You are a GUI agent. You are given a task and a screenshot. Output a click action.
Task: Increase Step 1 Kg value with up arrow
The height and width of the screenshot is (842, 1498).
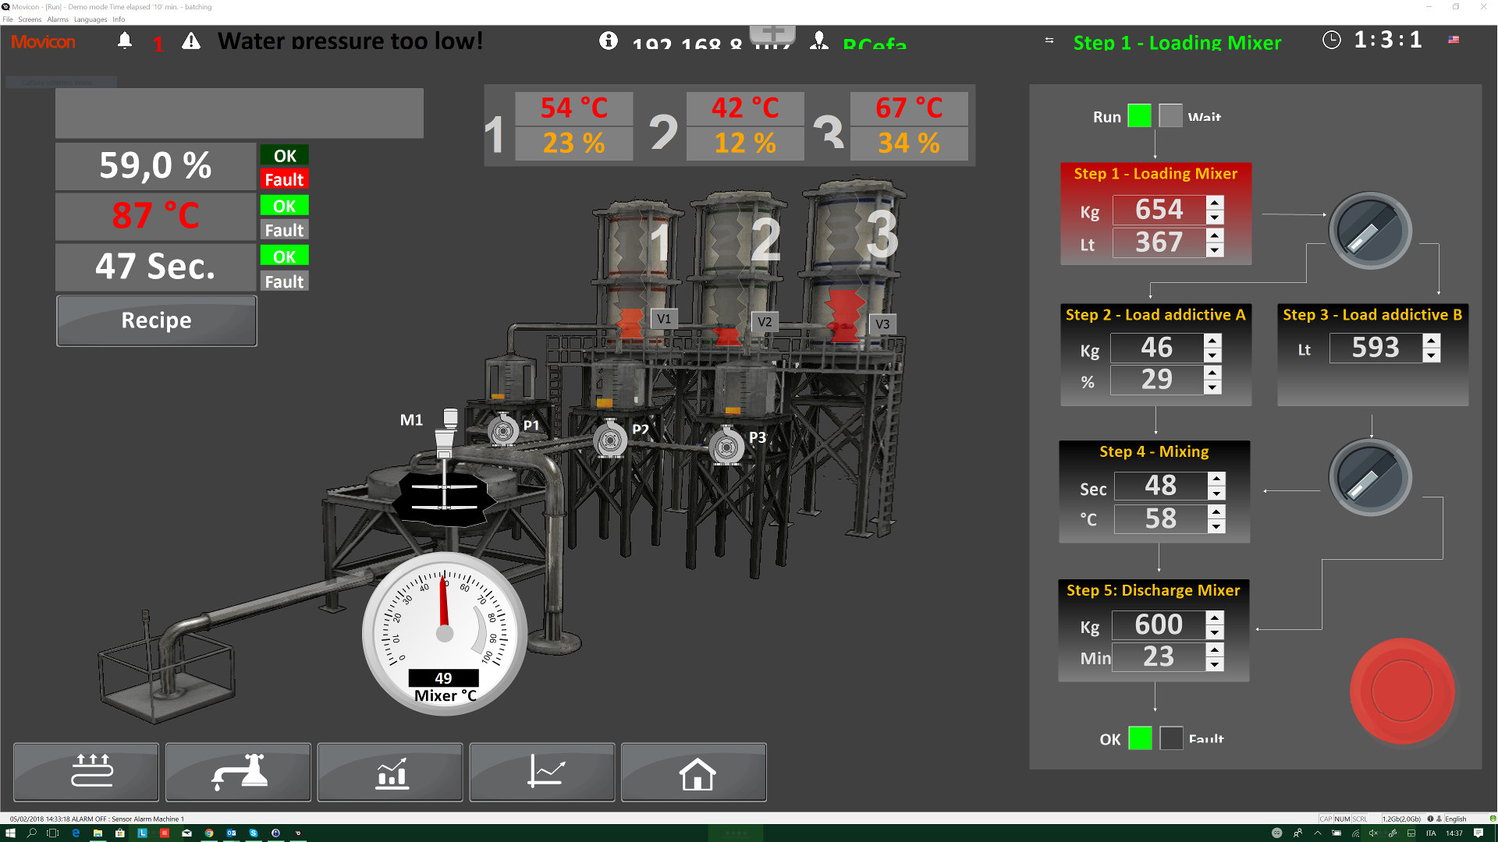click(1215, 203)
